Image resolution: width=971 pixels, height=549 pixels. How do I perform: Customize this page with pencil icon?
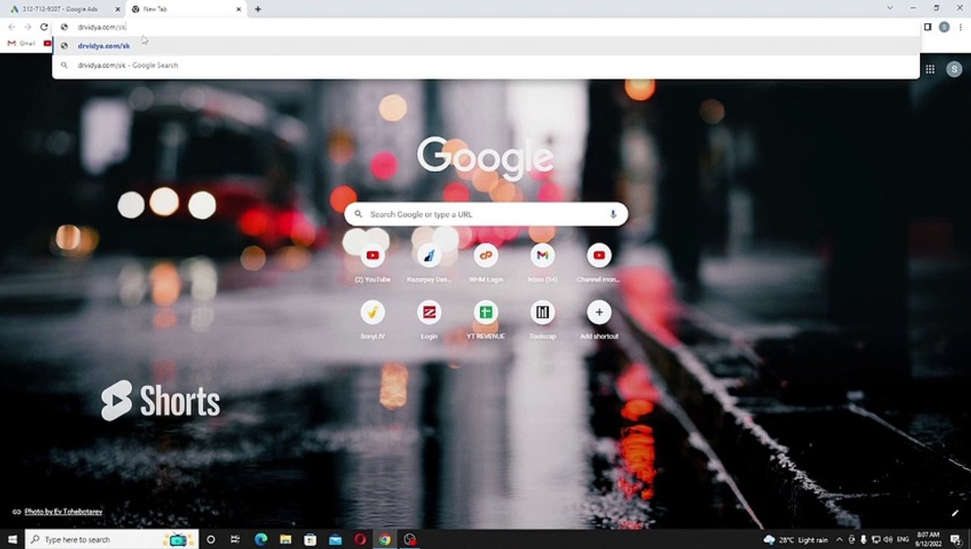coord(954,513)
